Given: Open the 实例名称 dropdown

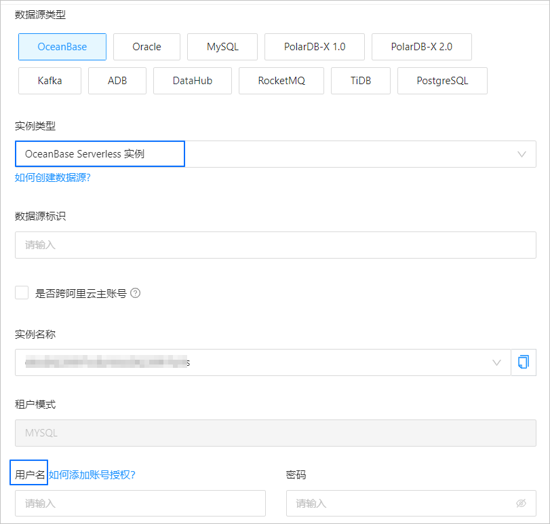Looking at the screenshot, I should coord(262,362).
